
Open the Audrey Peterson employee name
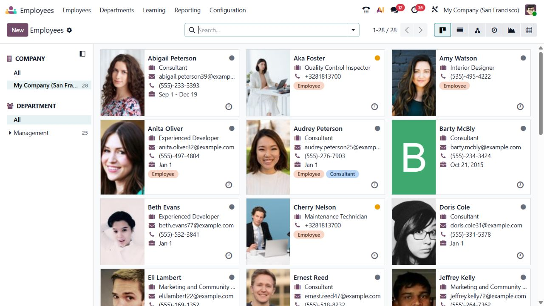pos(318,129)
